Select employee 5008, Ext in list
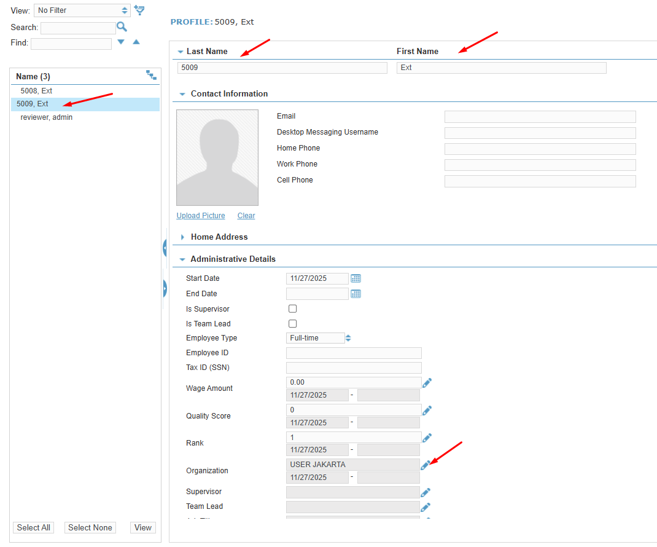657x547 pixels. 36,91
